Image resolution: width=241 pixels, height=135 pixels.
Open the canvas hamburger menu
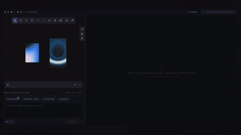point(8,85)
